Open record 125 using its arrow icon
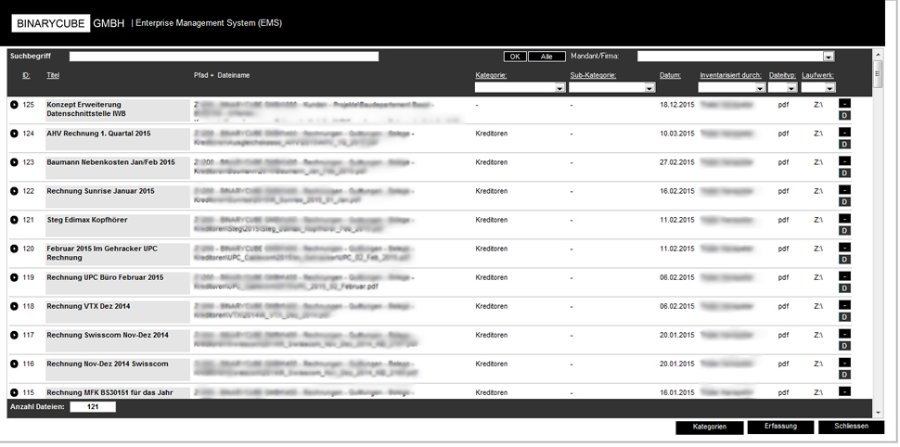900x447 pixels. 14,105
